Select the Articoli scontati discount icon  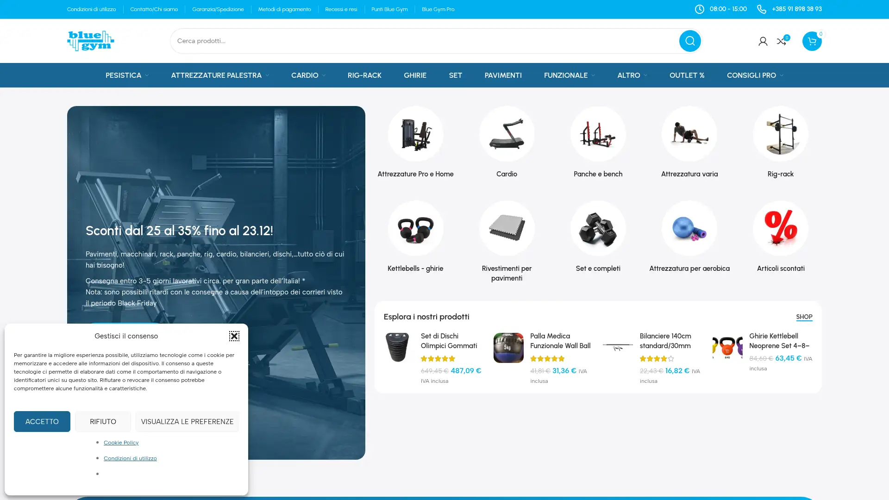780,228
